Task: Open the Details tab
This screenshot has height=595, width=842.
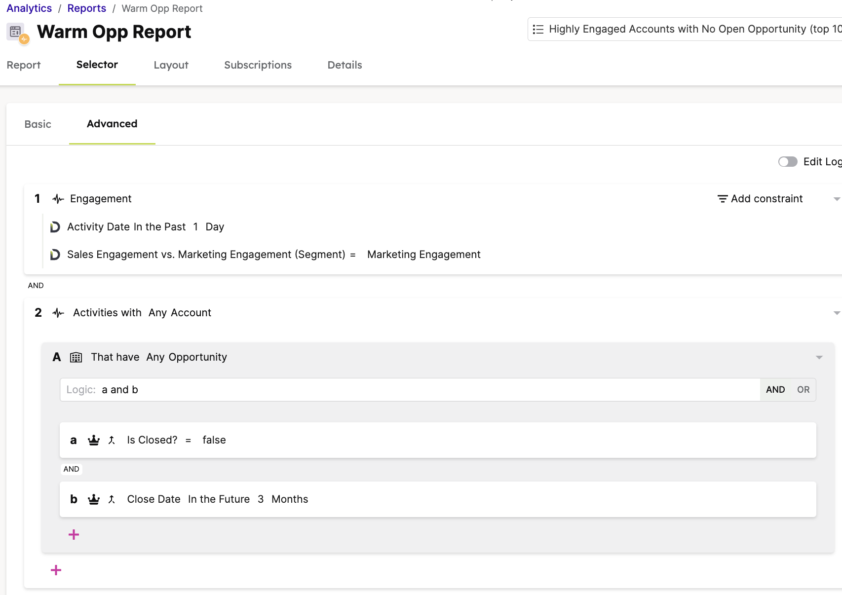Action: [x=345, y=65]
